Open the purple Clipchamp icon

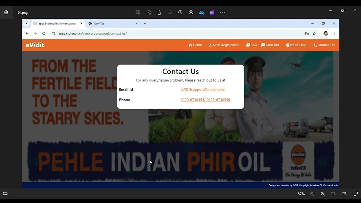[x=212, y=12]
